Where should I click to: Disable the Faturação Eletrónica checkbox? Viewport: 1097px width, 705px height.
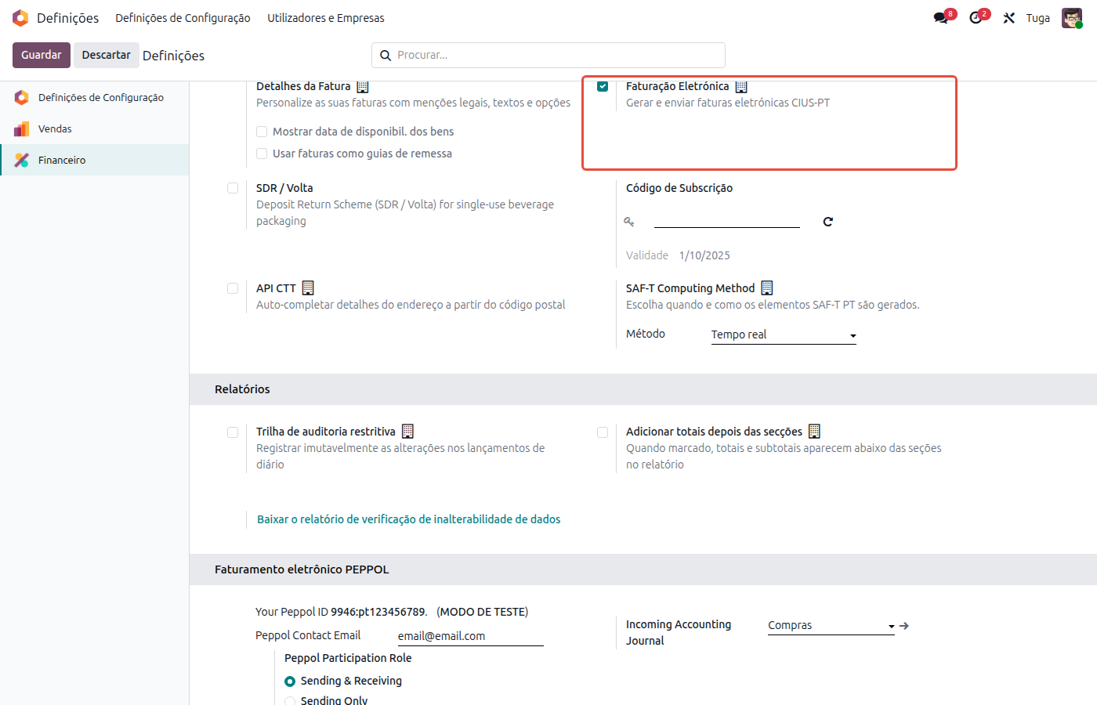pos(603,86)
